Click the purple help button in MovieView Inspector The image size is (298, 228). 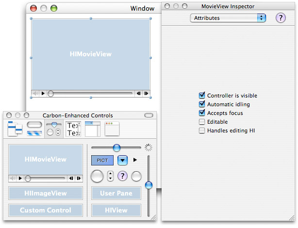[281, 18]
